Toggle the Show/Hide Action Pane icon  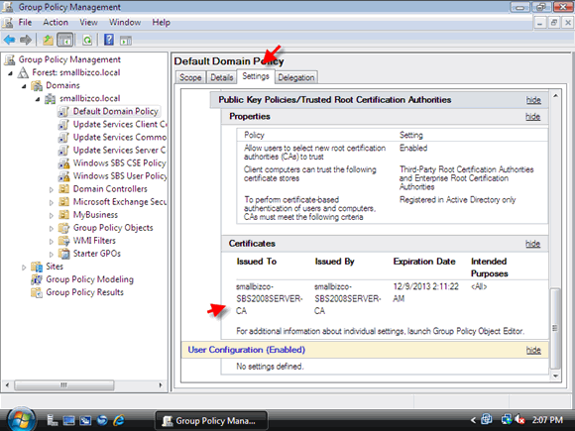pos(126,41)
